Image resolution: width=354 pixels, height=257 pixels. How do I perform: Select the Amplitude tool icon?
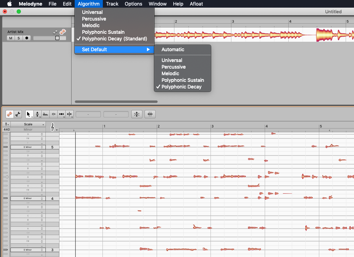54,114
